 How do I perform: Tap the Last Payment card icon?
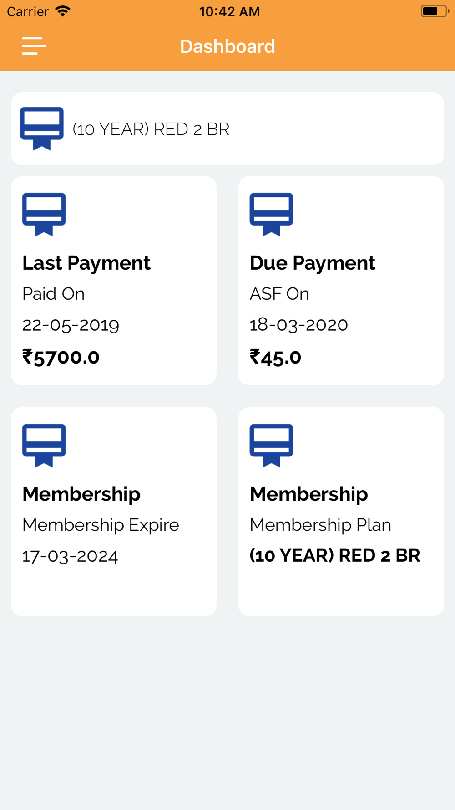pos(44,214)
